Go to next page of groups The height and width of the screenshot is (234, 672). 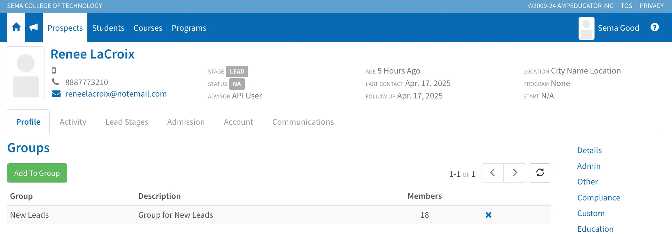coord(515,173)
